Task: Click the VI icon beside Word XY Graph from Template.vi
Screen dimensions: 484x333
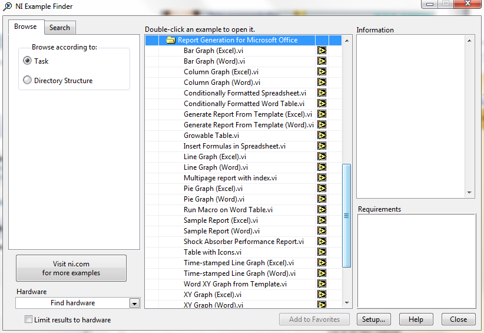Action: (x=321, y=284)
